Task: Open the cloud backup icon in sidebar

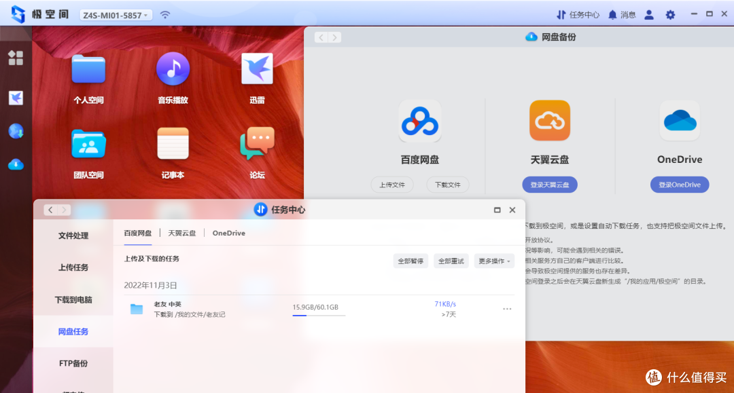Action: tap(16, 164)
